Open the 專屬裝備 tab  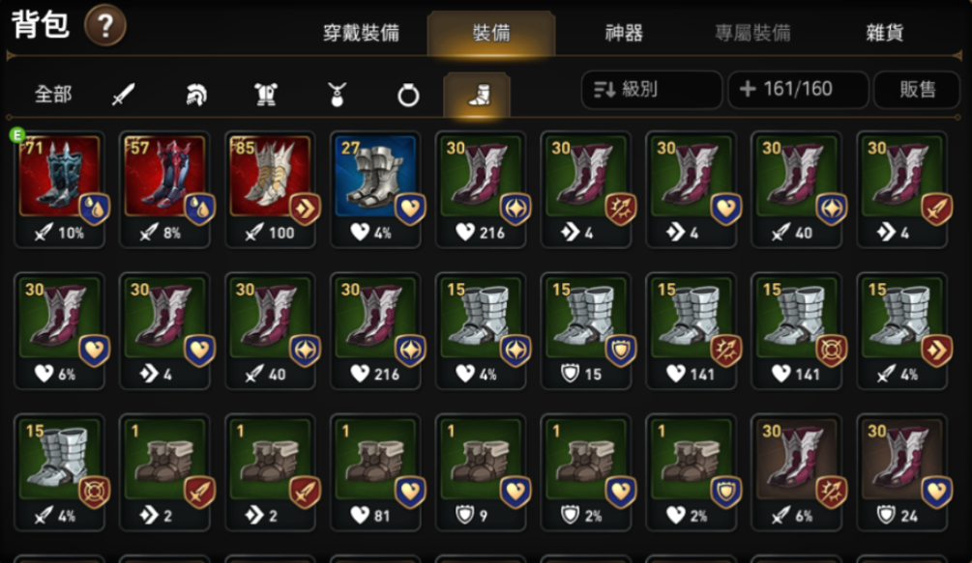pos(752,33)
